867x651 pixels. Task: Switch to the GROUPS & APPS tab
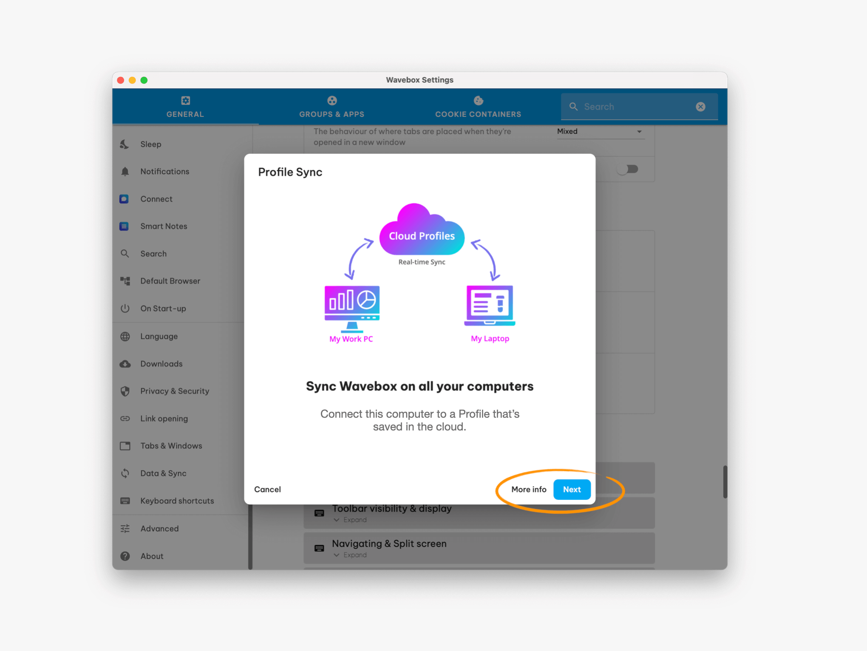tap(331, 107)
